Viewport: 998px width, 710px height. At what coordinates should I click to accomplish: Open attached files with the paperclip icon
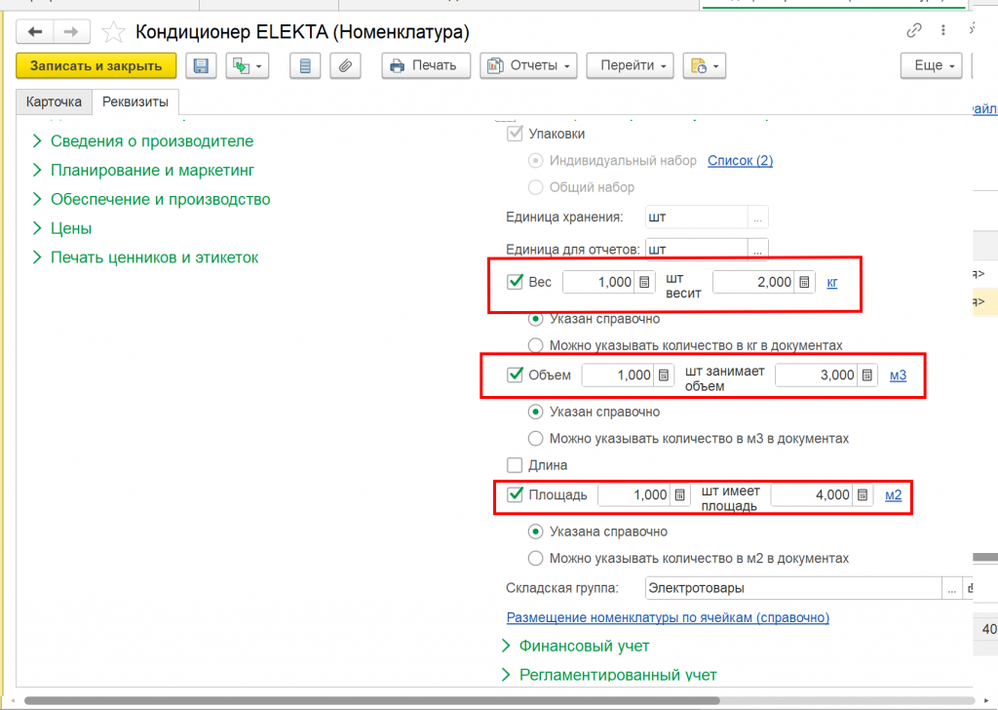(x=346, y=65)
